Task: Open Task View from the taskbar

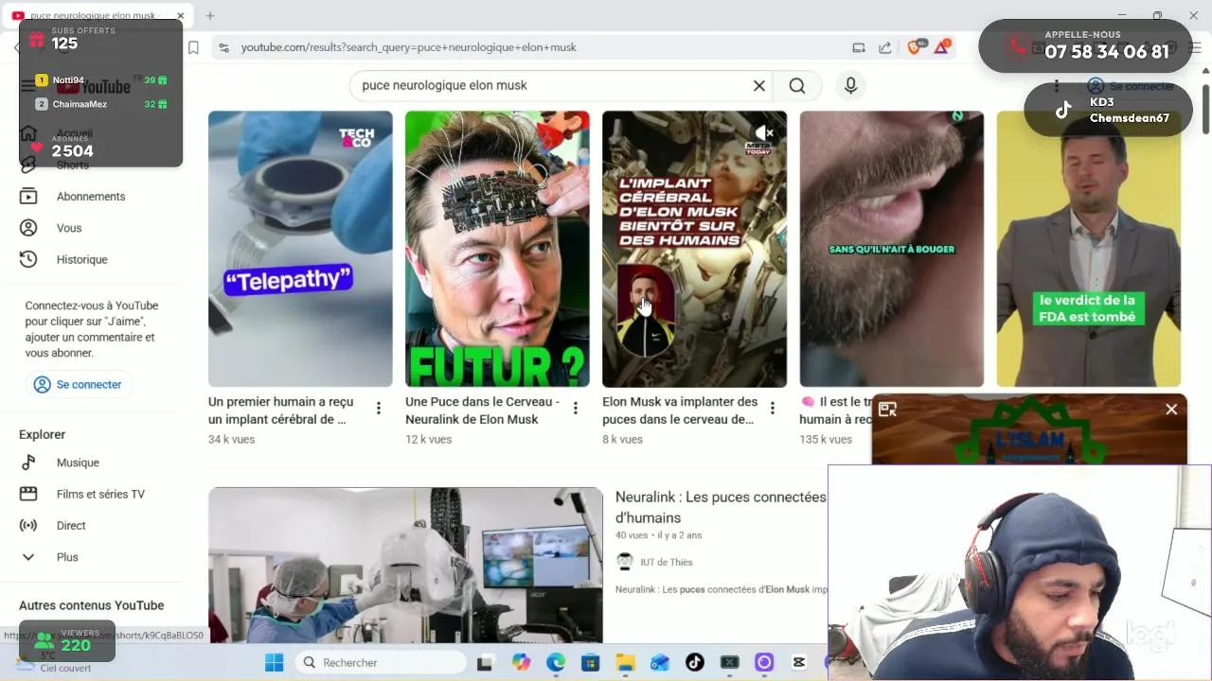Action: point(485,663)
